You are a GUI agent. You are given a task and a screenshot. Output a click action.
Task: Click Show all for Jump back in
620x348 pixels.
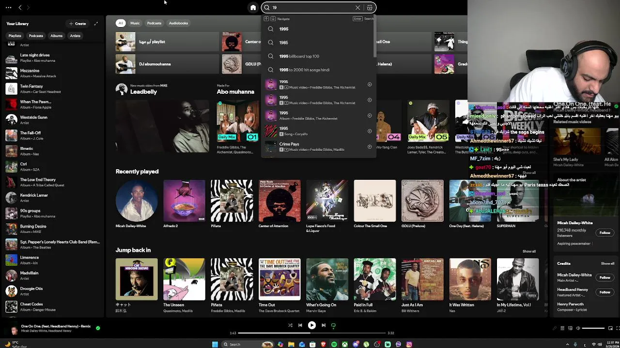(x=529, y=251)
